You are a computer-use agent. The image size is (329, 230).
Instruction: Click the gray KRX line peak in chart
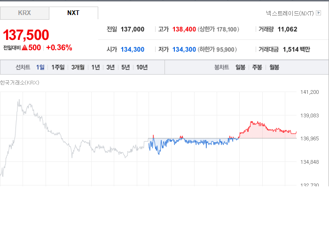click(19, 100)
